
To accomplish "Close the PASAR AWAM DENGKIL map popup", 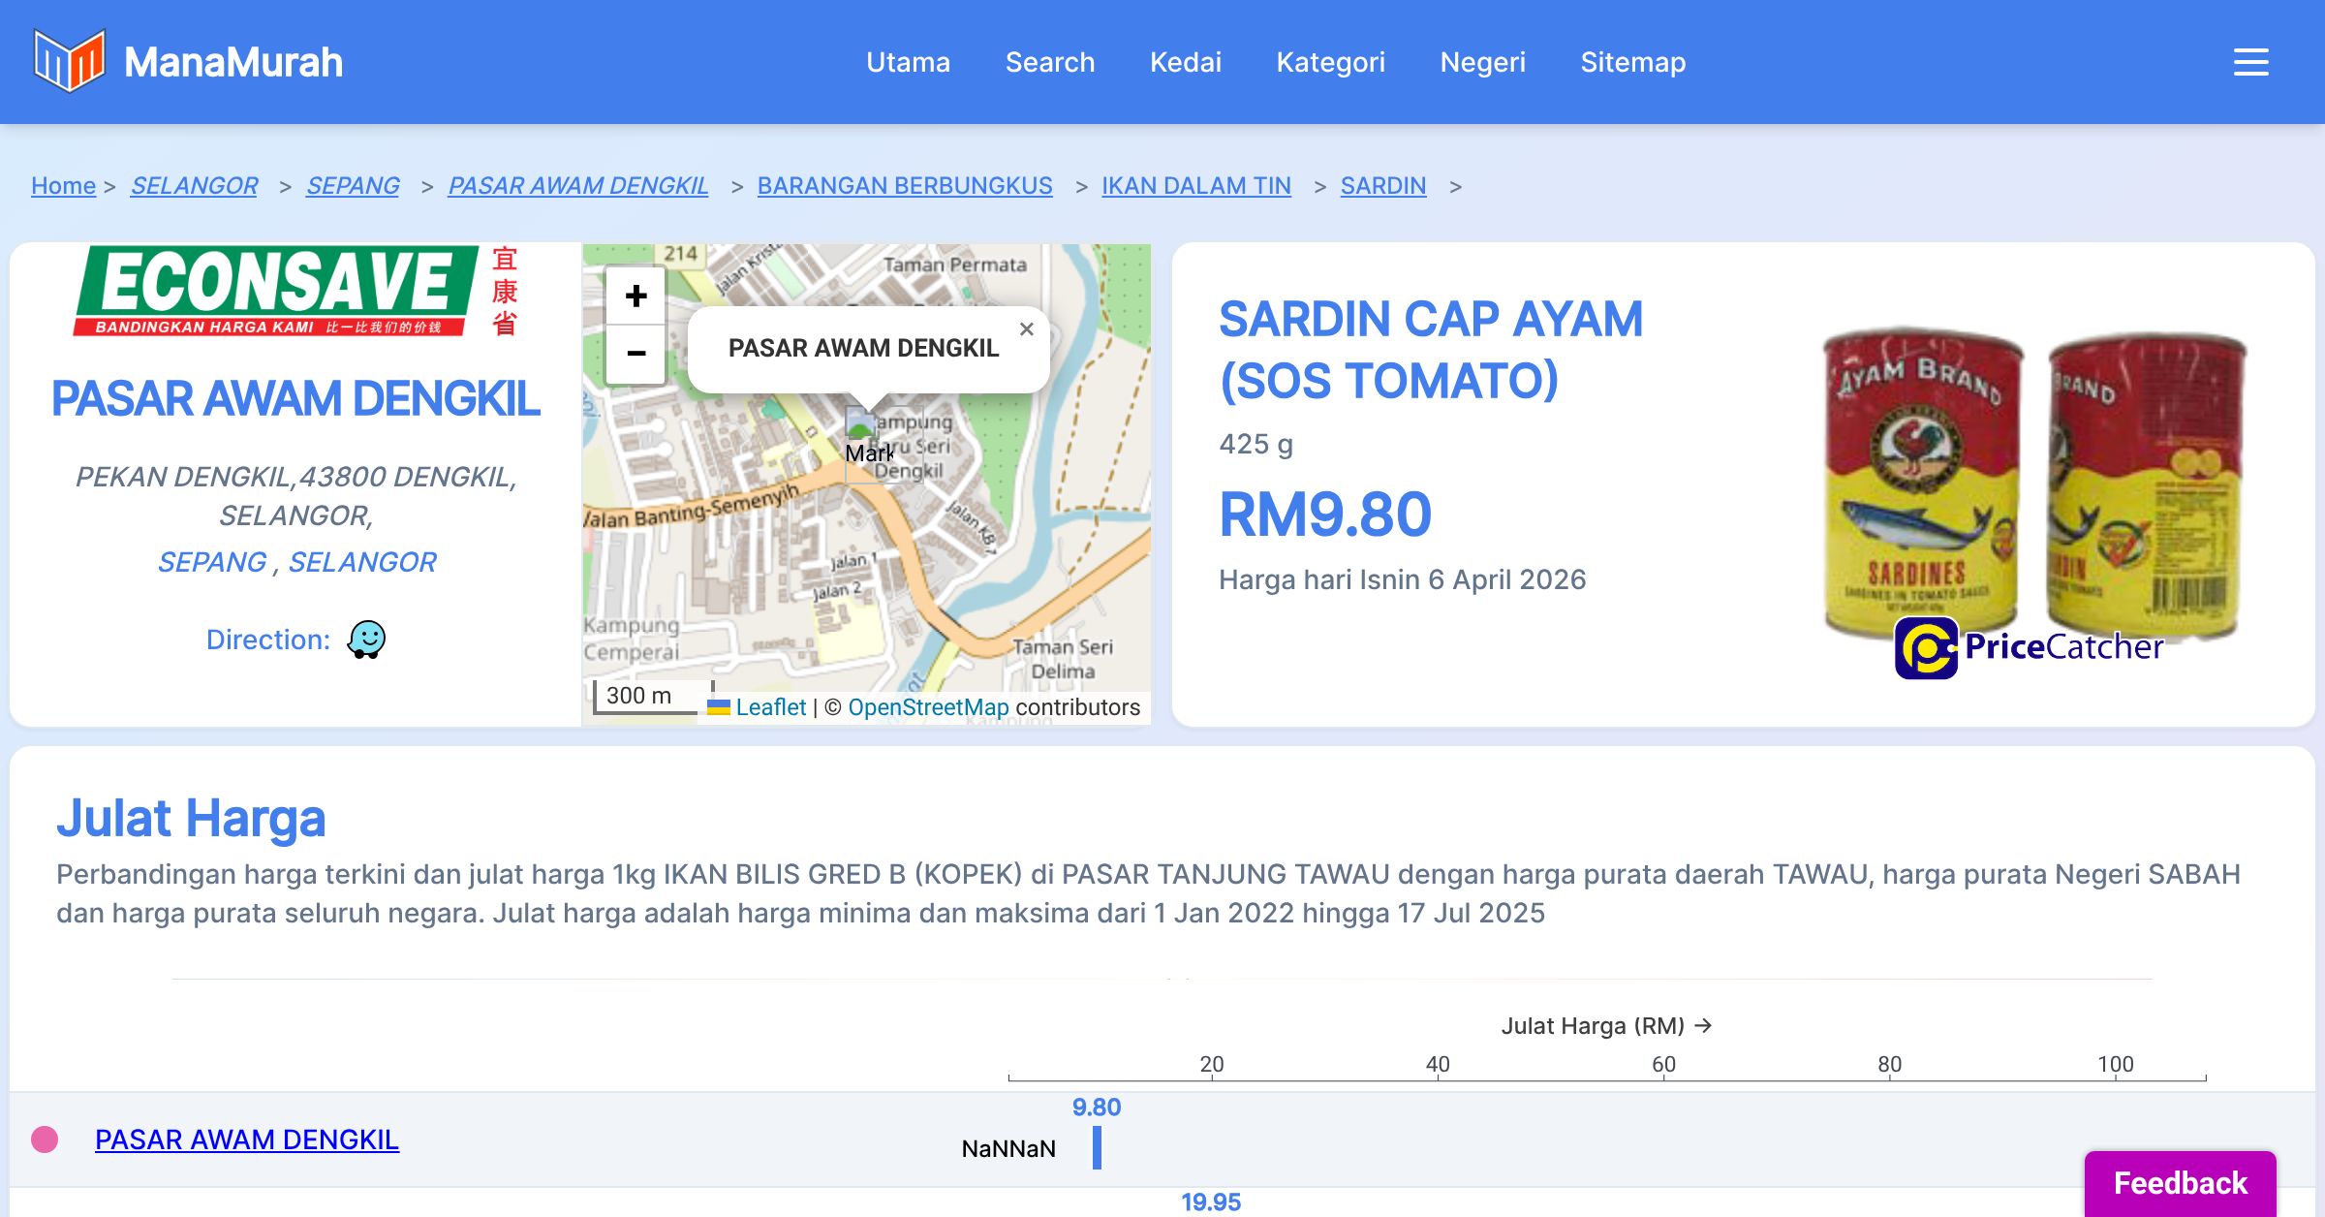I will 1027,329.
